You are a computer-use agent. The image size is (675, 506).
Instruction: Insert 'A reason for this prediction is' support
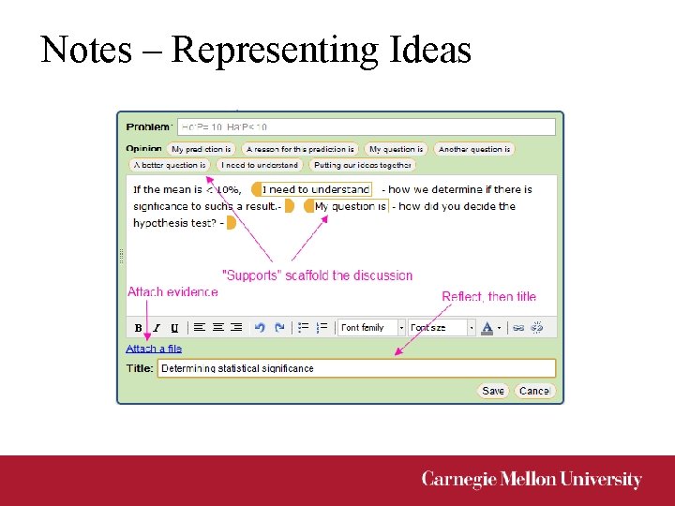(x=300, y=149)
